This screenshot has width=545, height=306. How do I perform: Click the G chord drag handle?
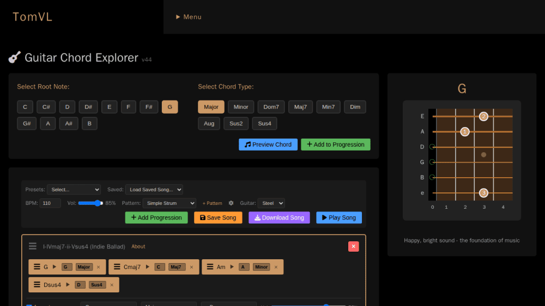pos(37,267)
